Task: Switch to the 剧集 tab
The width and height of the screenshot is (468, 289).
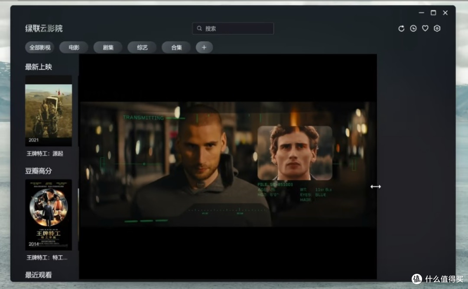Action: tap(108, 47)
